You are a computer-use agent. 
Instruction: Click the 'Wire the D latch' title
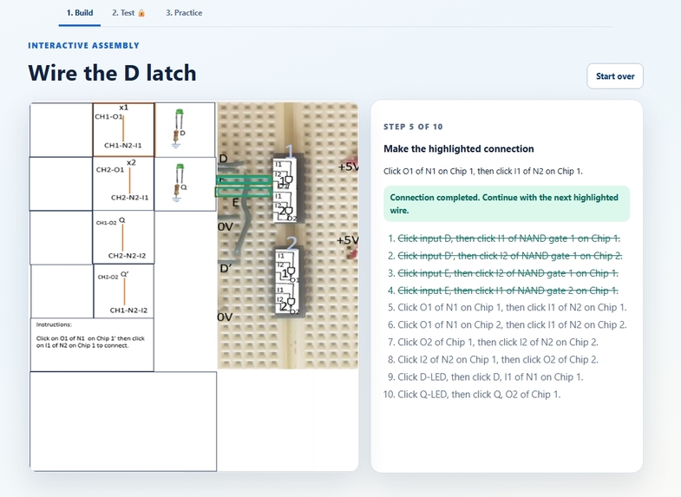112,73
